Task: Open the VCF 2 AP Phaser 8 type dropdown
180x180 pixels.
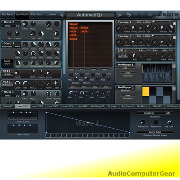Action: (x=8, y=85)
